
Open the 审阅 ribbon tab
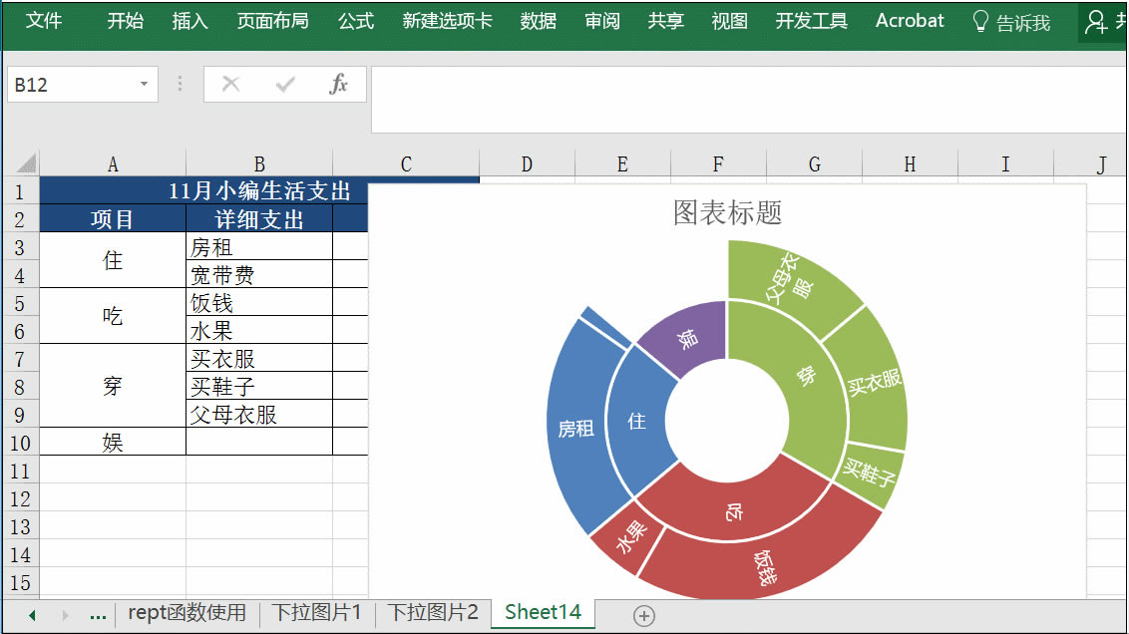point(602,21)
